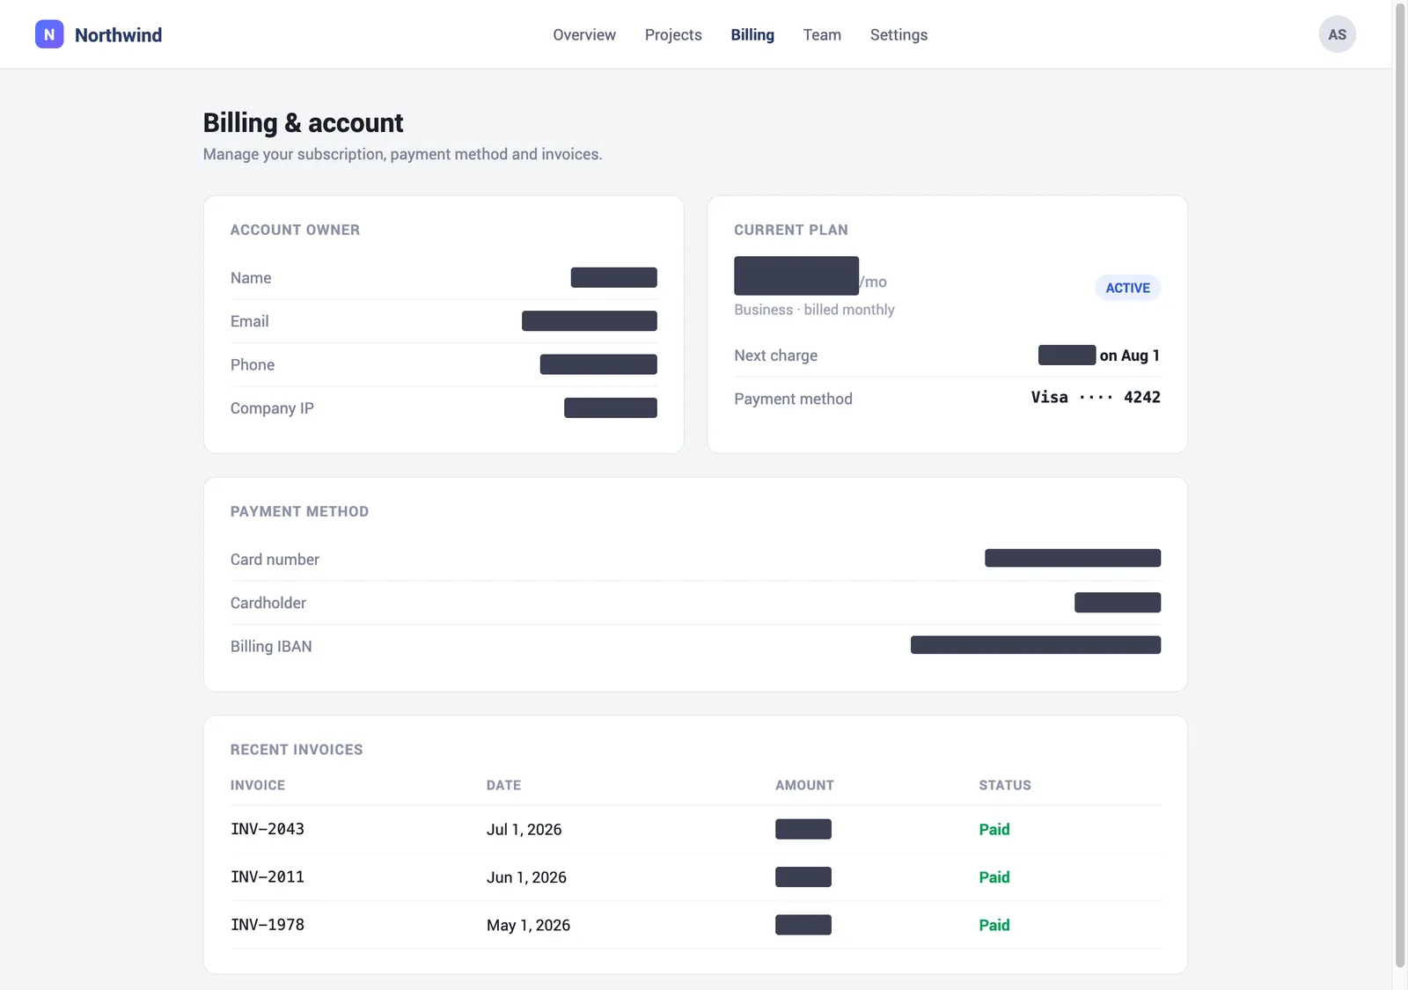Open the AS user avatar menu
Viewport: 1408px width, 990px height.
coord(1337,34)
